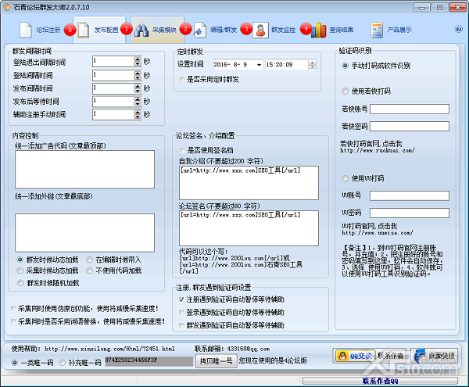Click the 自我介绍 text area
Viewport: 469px width, 387px height.
(249, 183)
